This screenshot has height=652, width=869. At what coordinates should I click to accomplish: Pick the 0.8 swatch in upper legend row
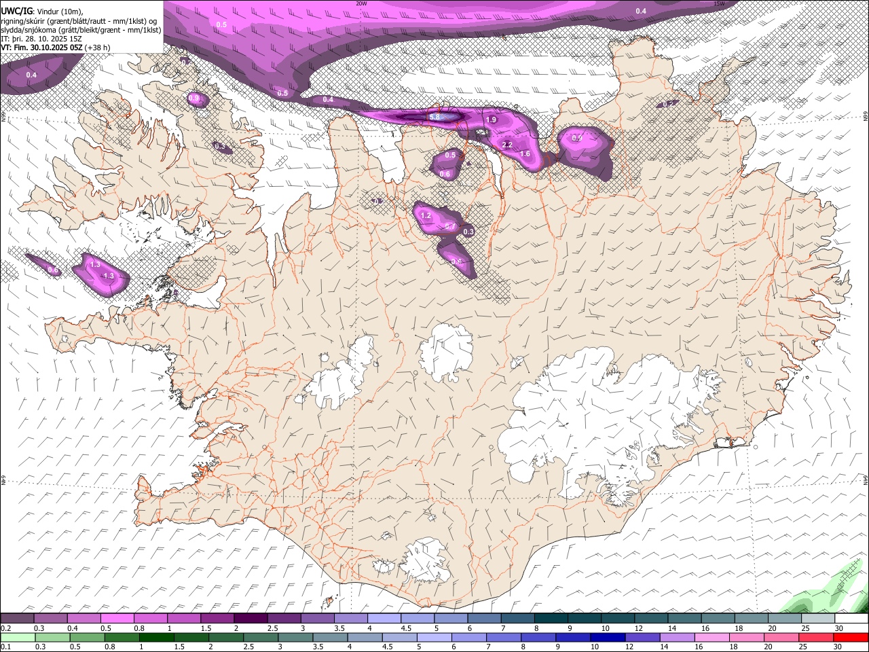pos(151,618)
